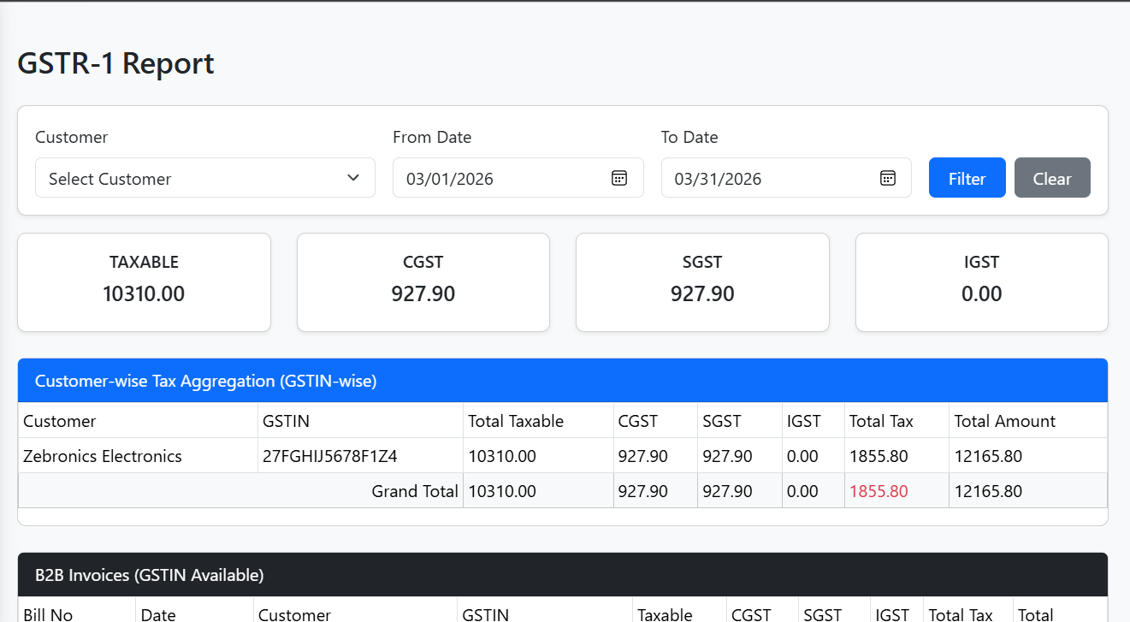The width and height of the screenshot is (1130, 622).
Task: Click B2B Invoices (GSTIN Available) header
Action: pos(563,575)
